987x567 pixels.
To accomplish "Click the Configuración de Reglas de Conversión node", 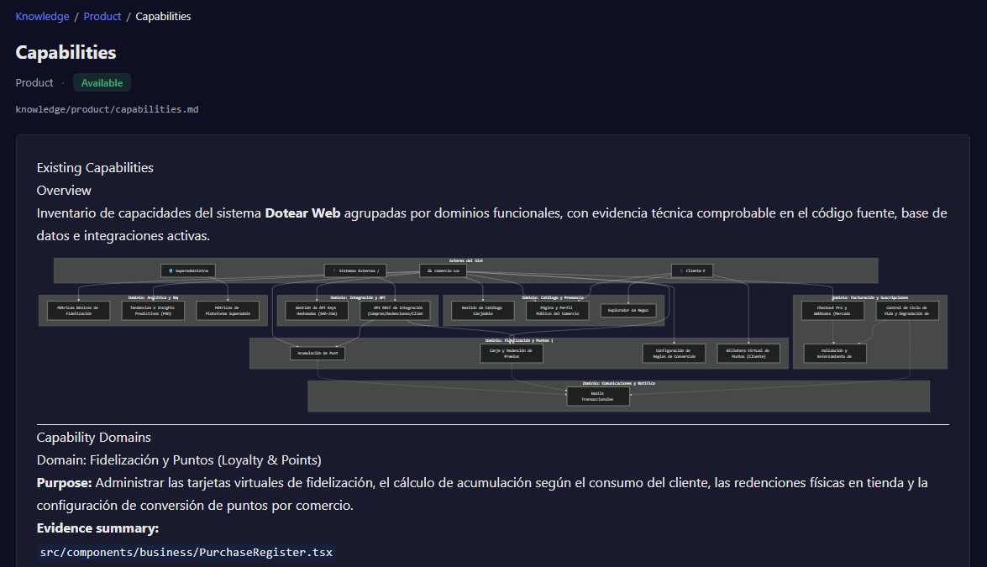I will coord(675,353).
